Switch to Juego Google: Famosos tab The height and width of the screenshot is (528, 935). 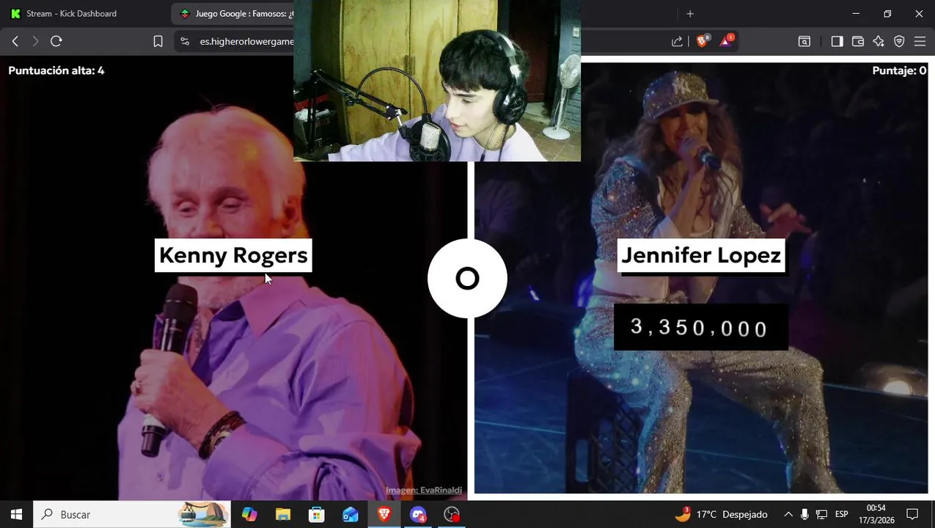pyautogui.click(x=233, y=14)
